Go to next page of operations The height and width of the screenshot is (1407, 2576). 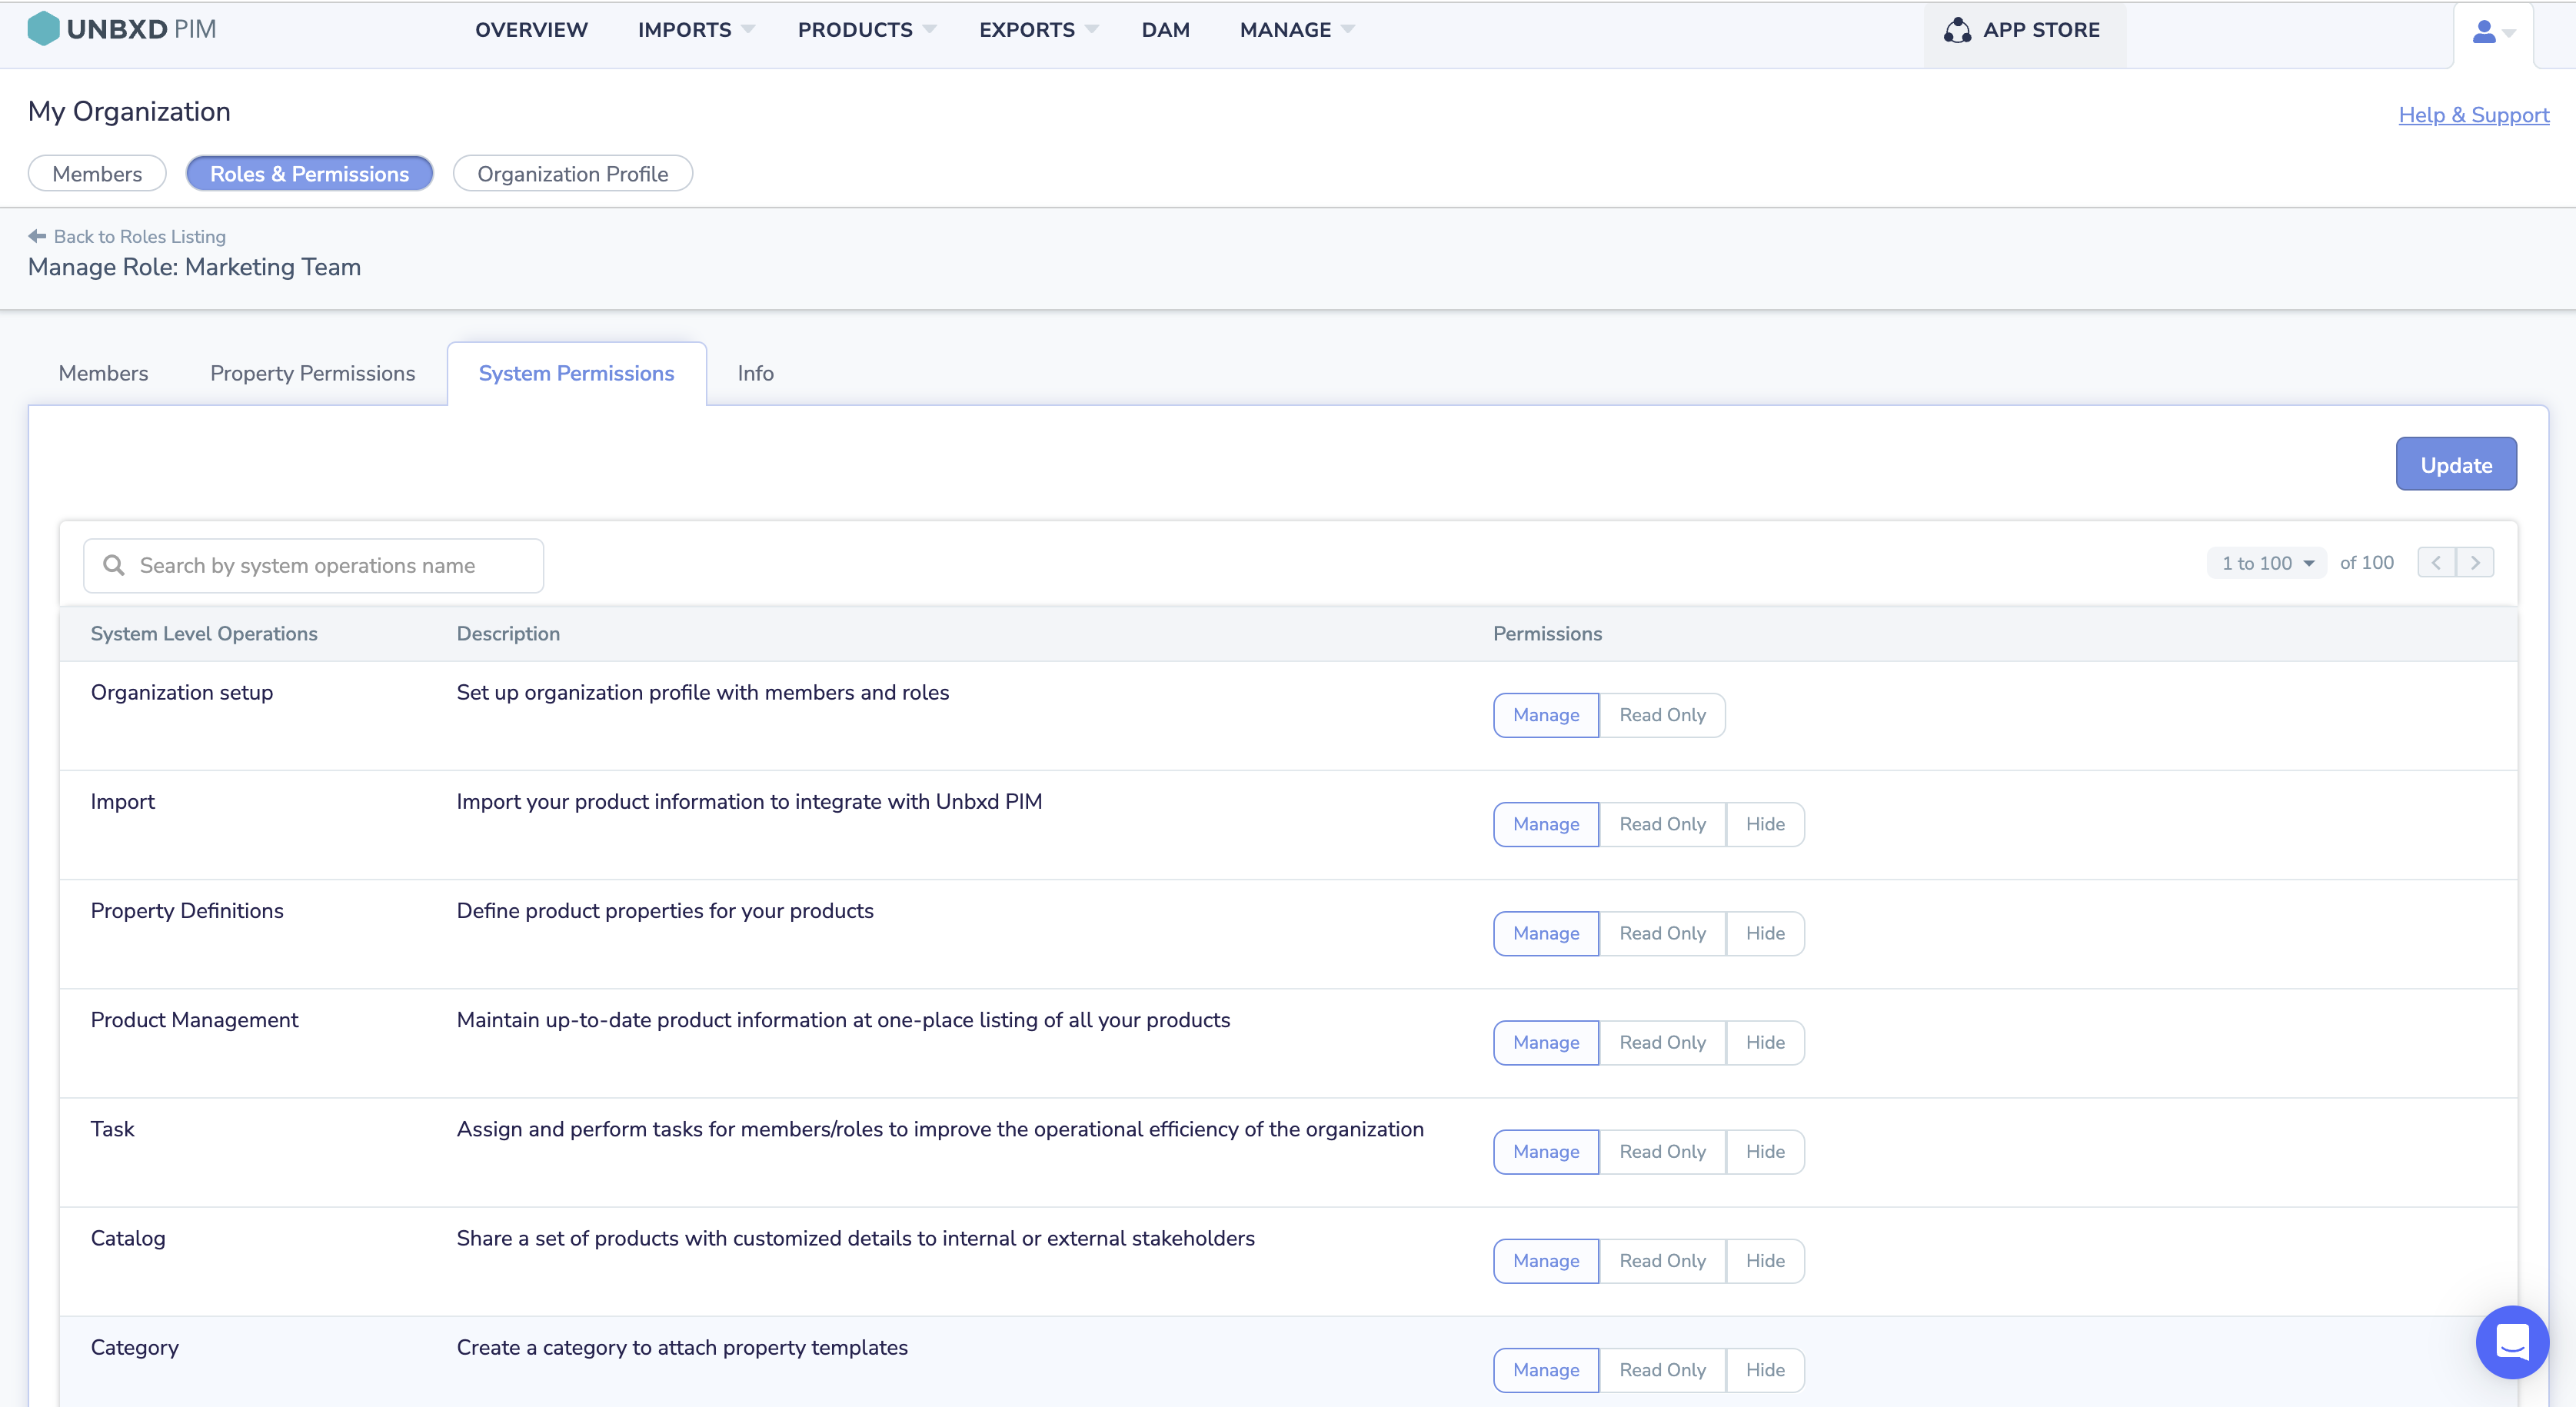(x=2475, y=563)
